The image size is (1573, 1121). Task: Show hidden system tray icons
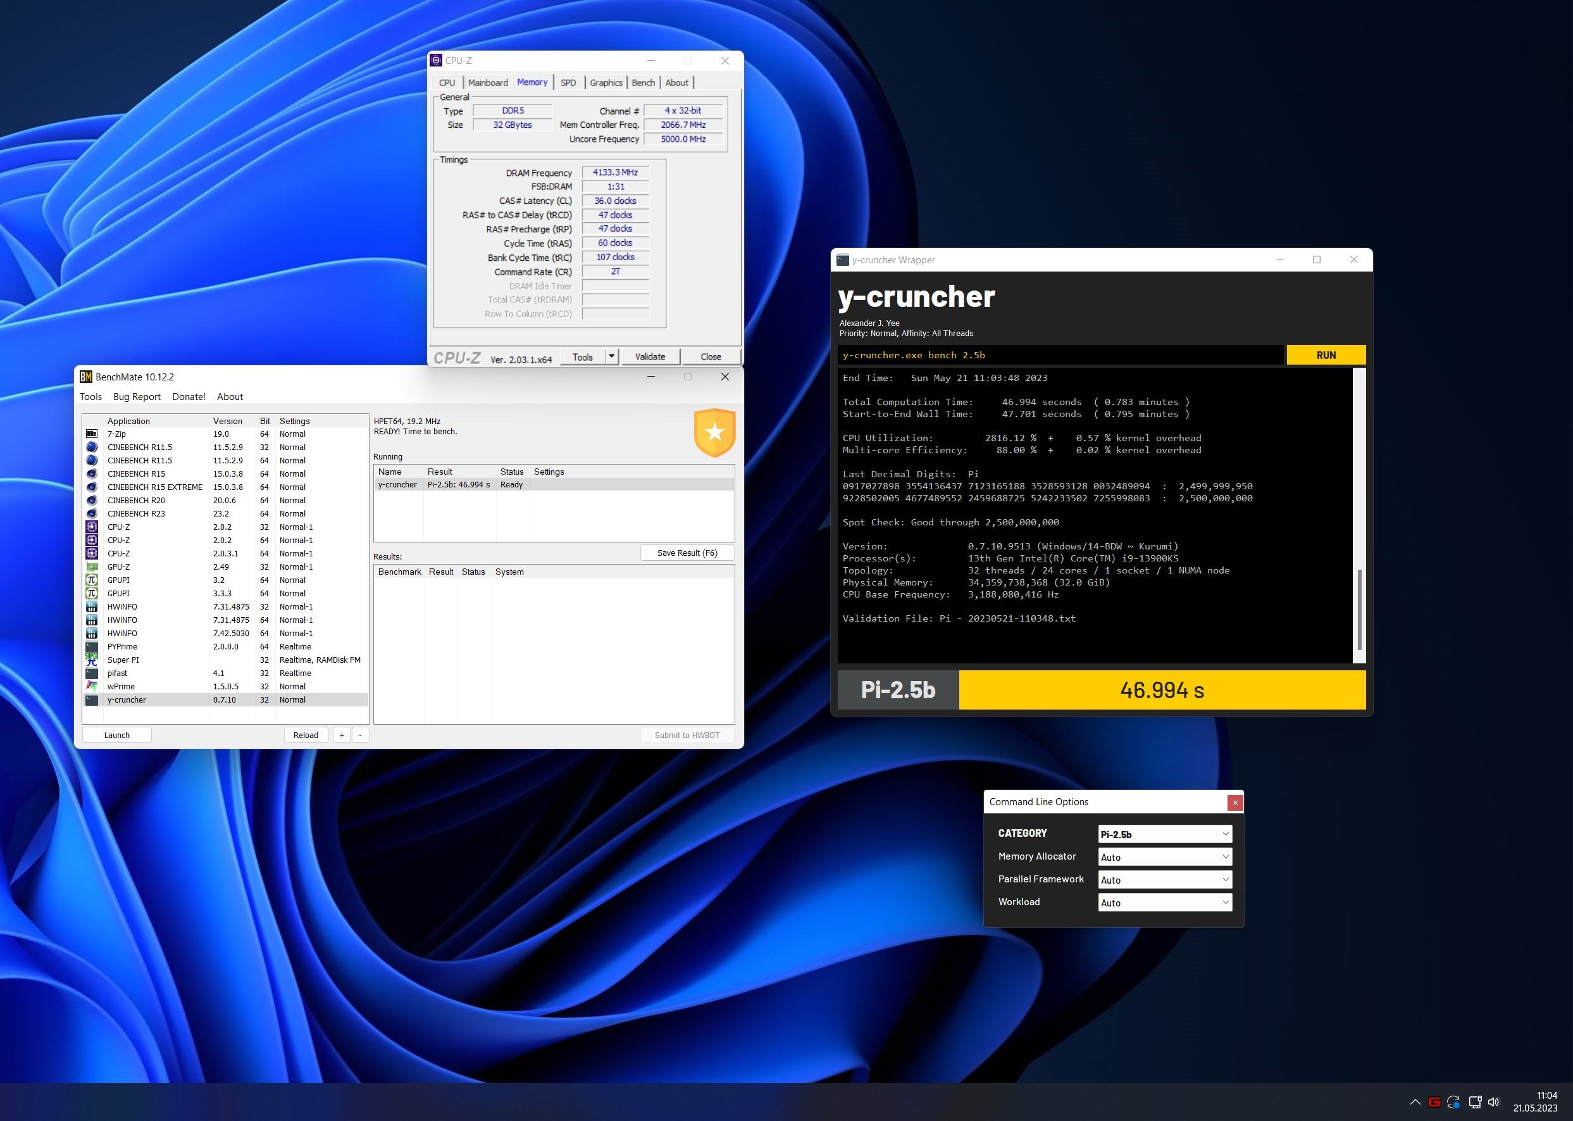[1415, 1103]
